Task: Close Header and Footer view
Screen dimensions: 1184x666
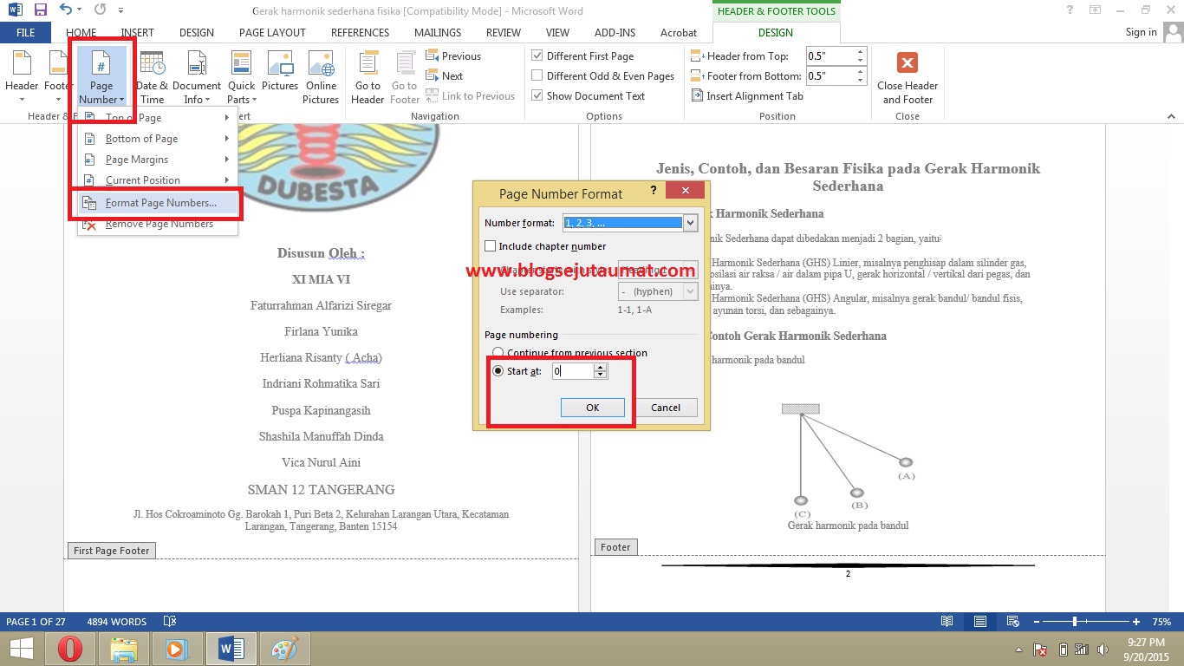Action: point(908,76)
